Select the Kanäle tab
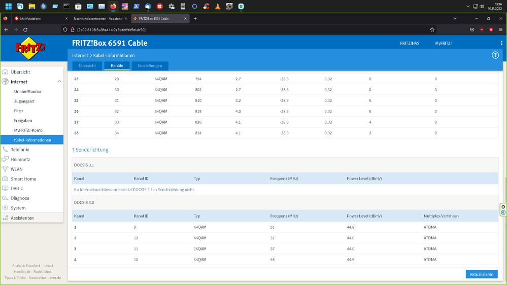Viewport: 507px width, 285px height. coord(117,65)
